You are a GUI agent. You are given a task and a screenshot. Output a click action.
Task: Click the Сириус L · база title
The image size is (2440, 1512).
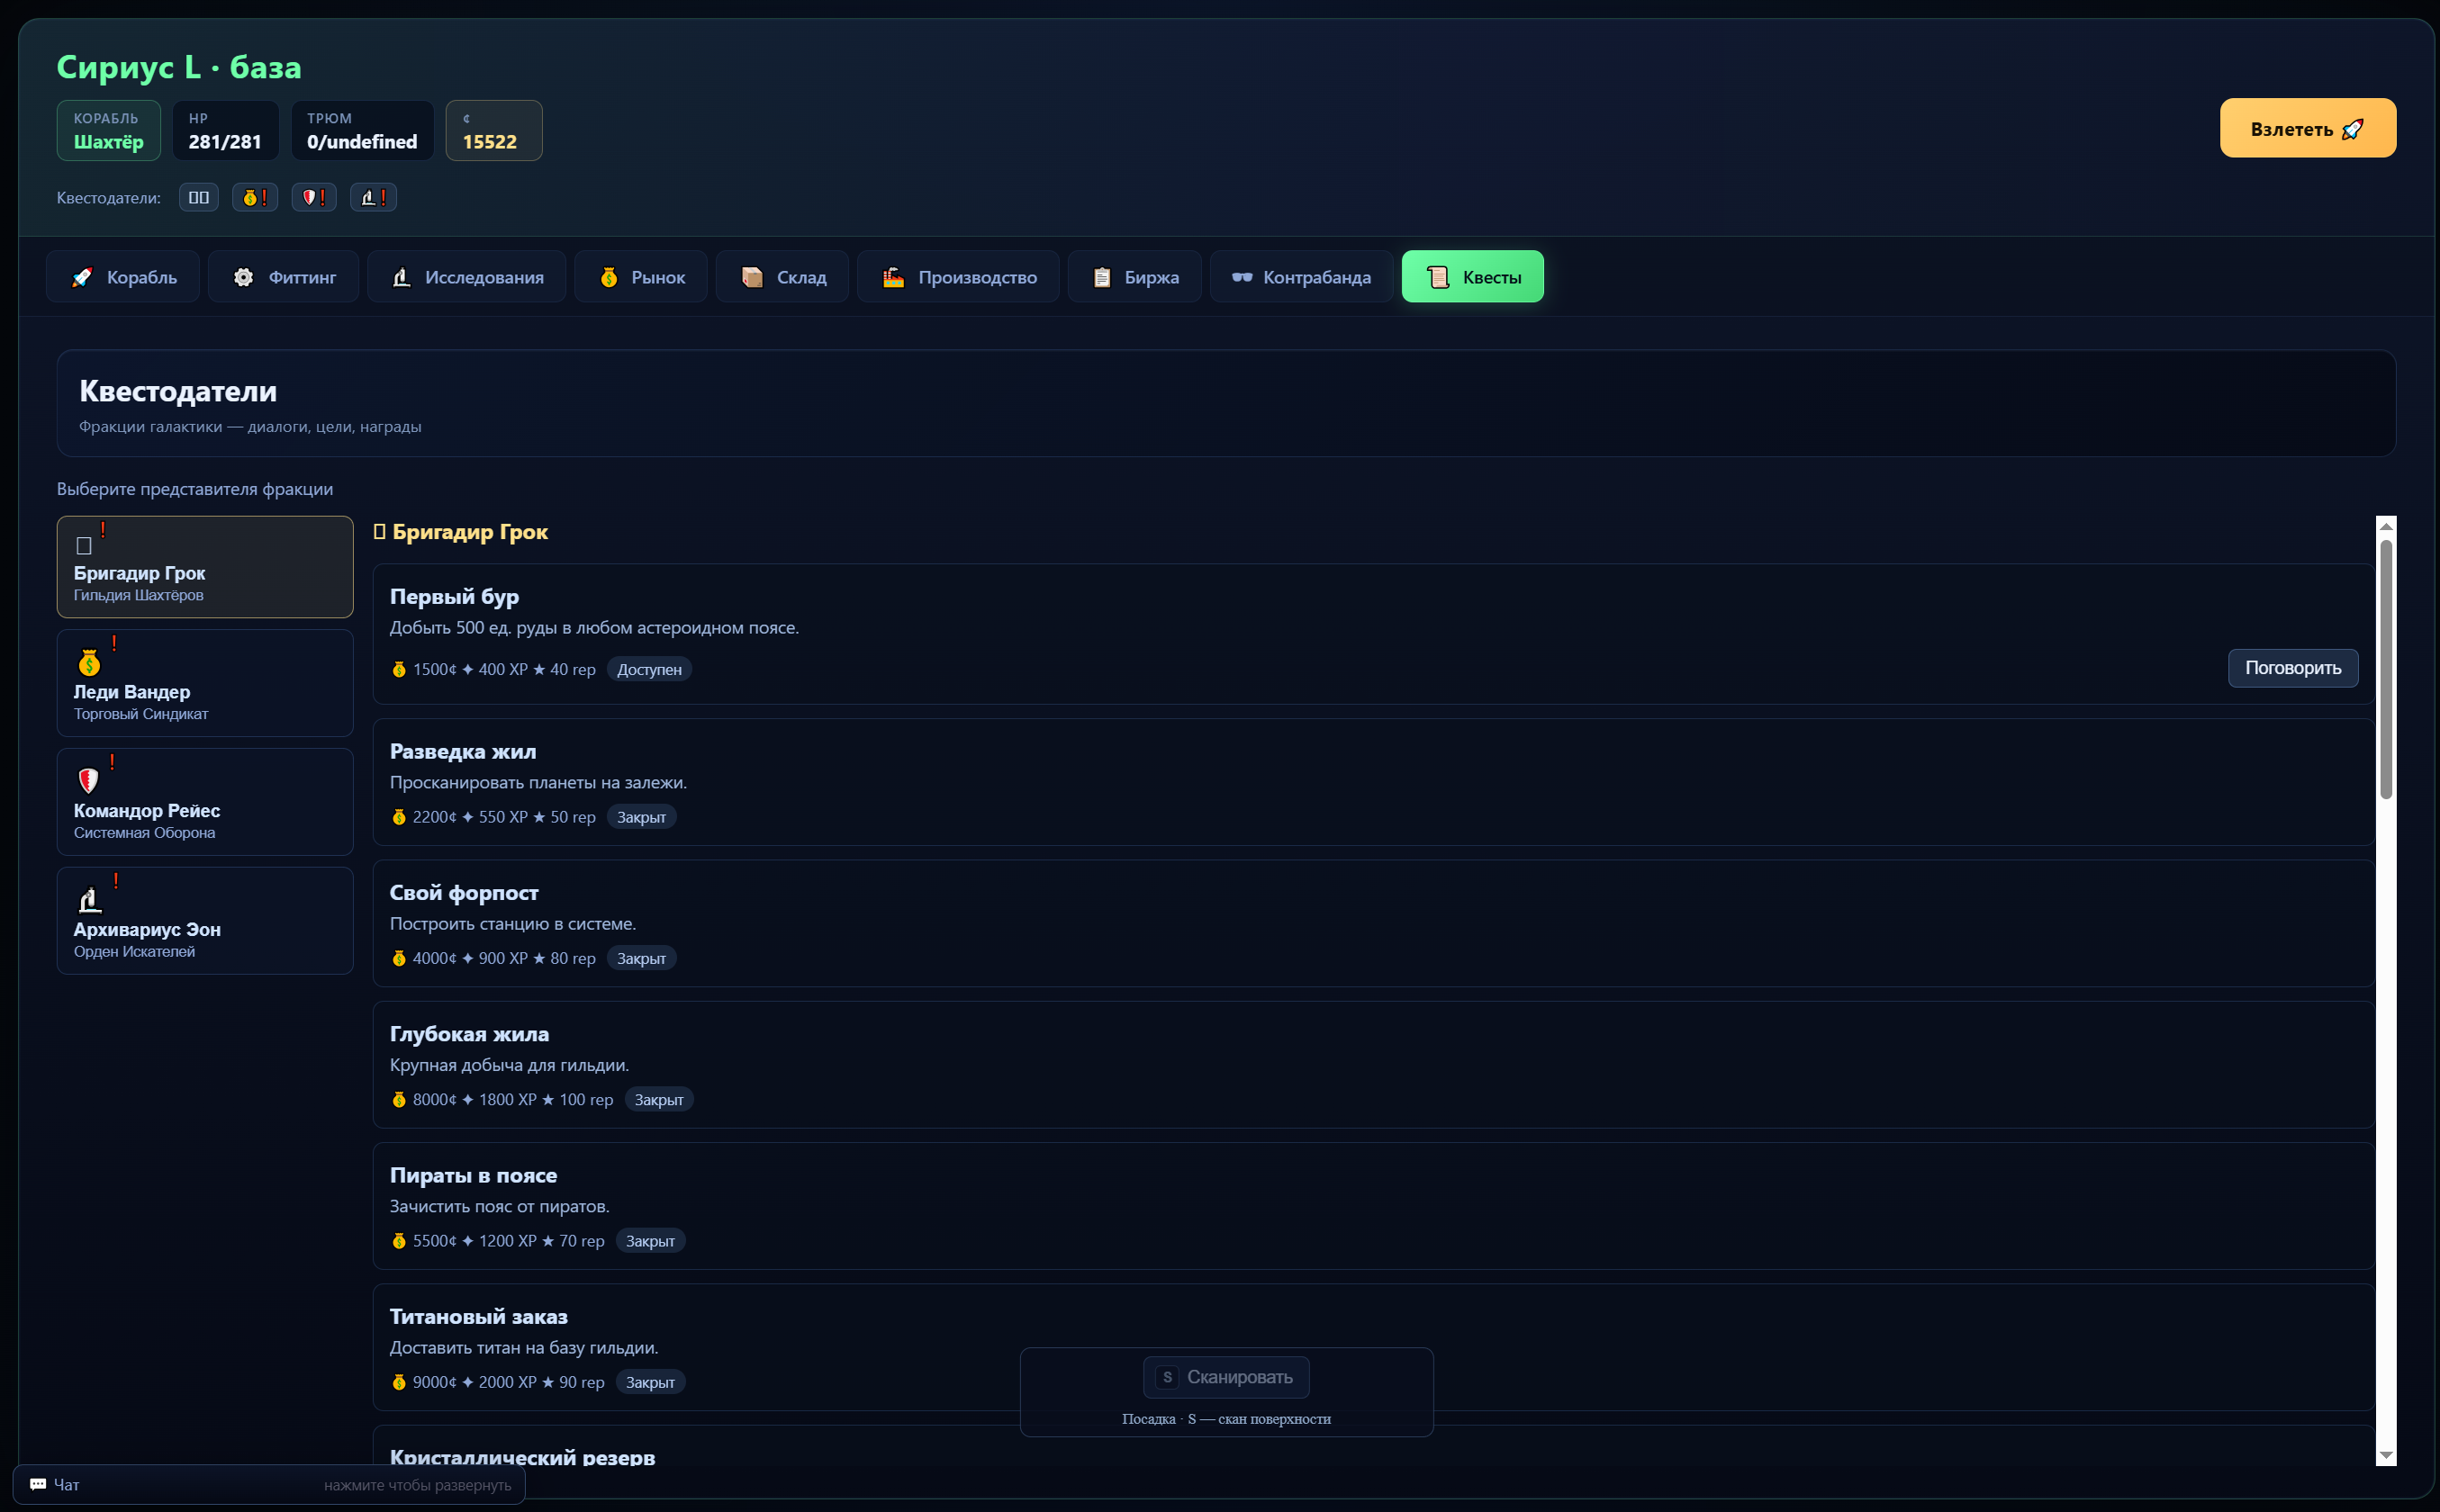(x=179, y=67)
